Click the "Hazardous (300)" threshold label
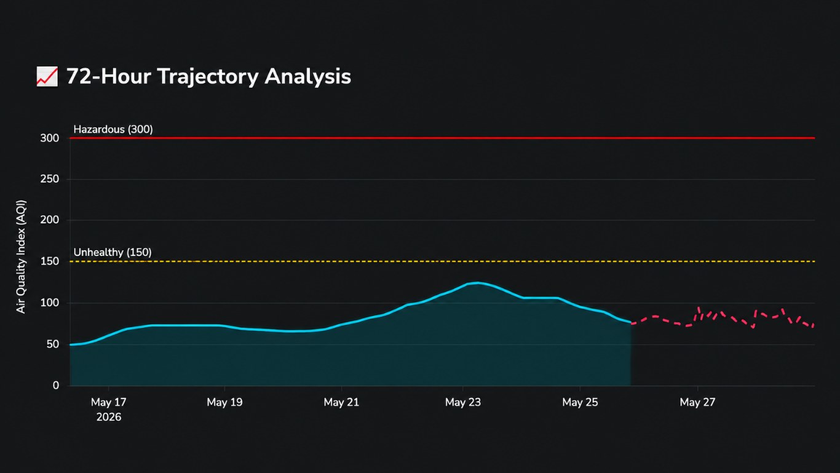Screen dimensions: 840x473 coord(113,129)
